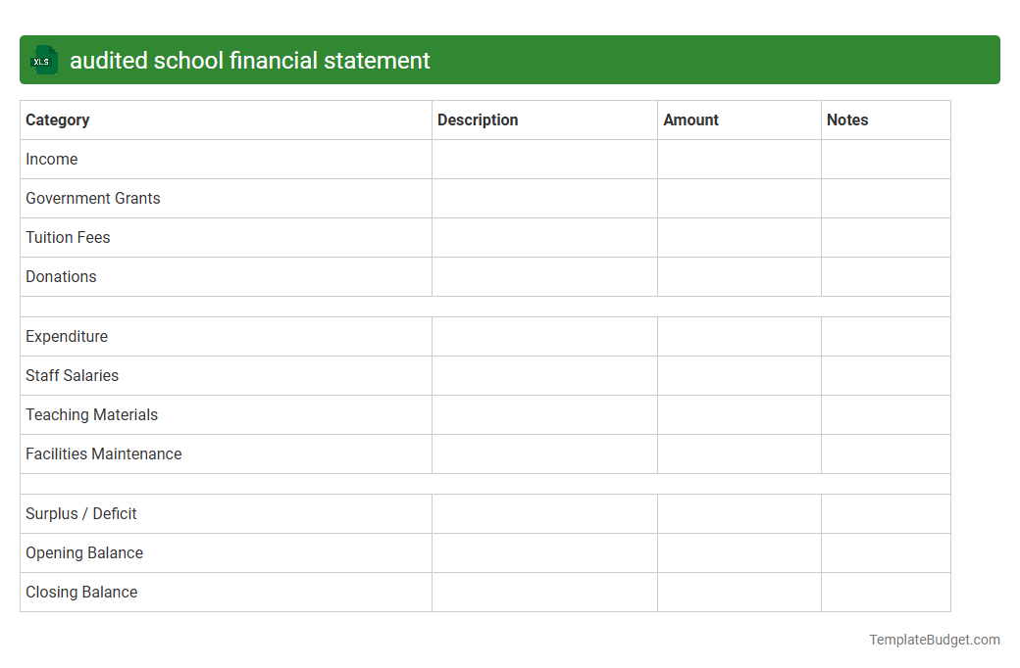Select the Donations category cell
1020x668 pixels.
click(61, 276)
